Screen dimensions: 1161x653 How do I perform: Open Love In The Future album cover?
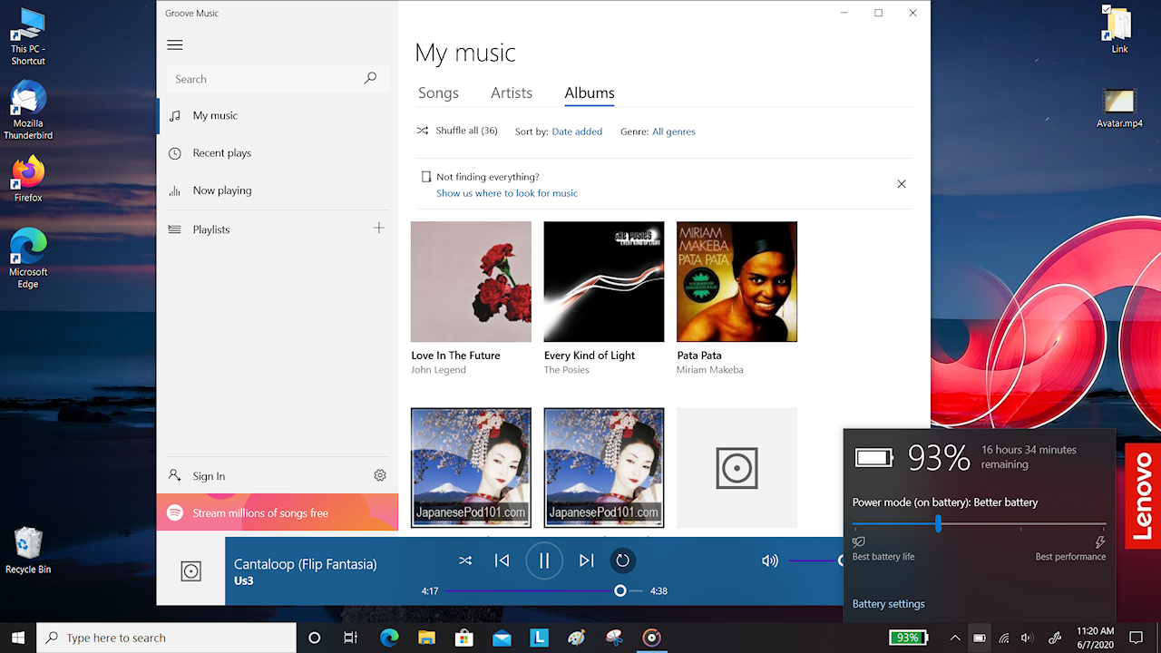click(x=471, y=282)
